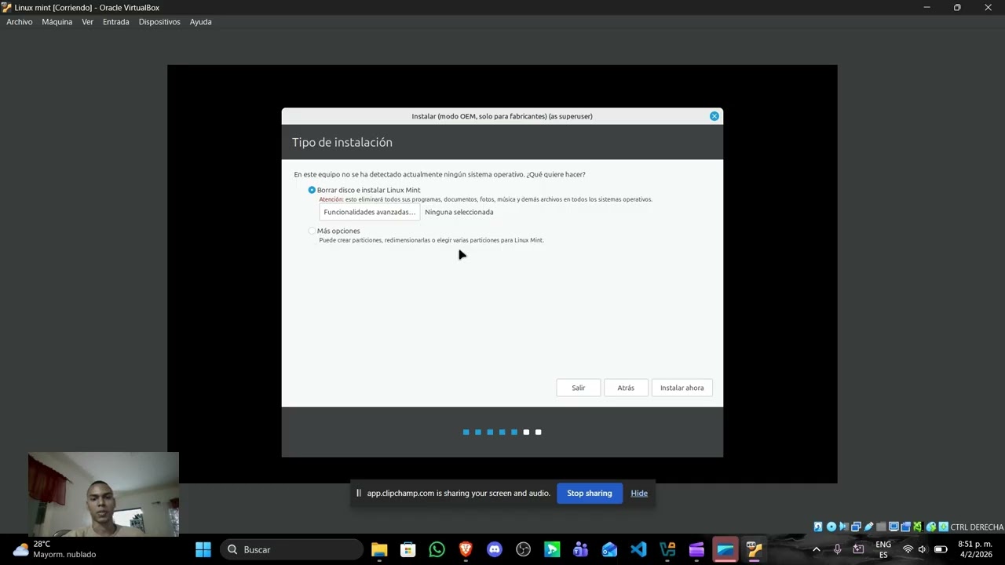Open the Archivo menu
Image resolution: width=1005 pixels, height=565 pixels.
click(20, 22)
